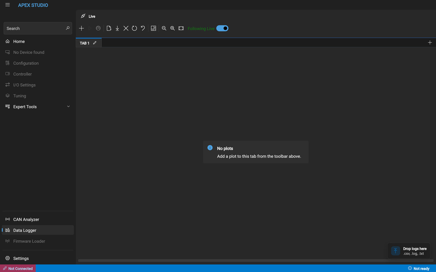Image resolution: width=436 pixels, height=272 pixels.
Task: Click the CAN Analyzer signal icon
Action: [8, 219]
